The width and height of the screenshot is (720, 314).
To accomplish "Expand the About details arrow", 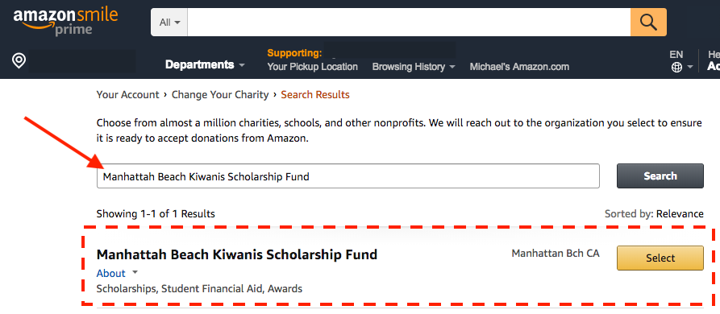I will click(x=135, y=272).
